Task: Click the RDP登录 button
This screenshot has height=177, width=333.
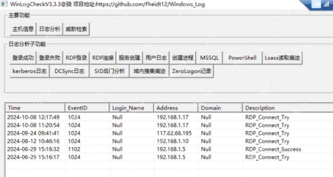Action: (76, 58)
